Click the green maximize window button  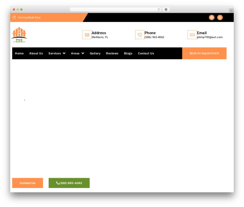tap(21, 9)
